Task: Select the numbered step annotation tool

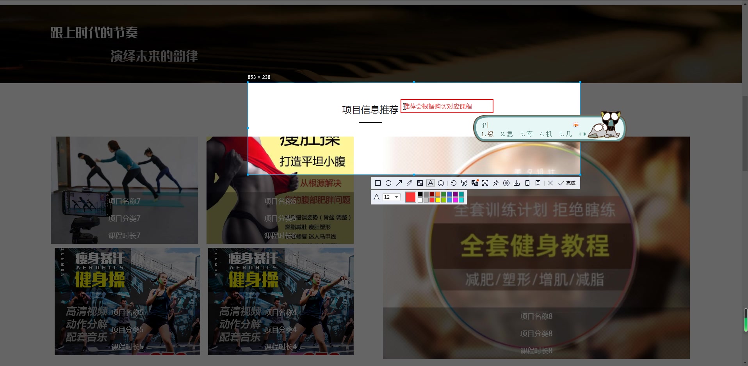Action: (441, 183)
